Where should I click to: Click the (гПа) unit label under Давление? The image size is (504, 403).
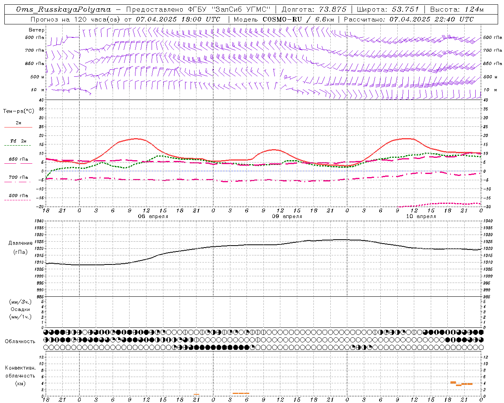20,252
